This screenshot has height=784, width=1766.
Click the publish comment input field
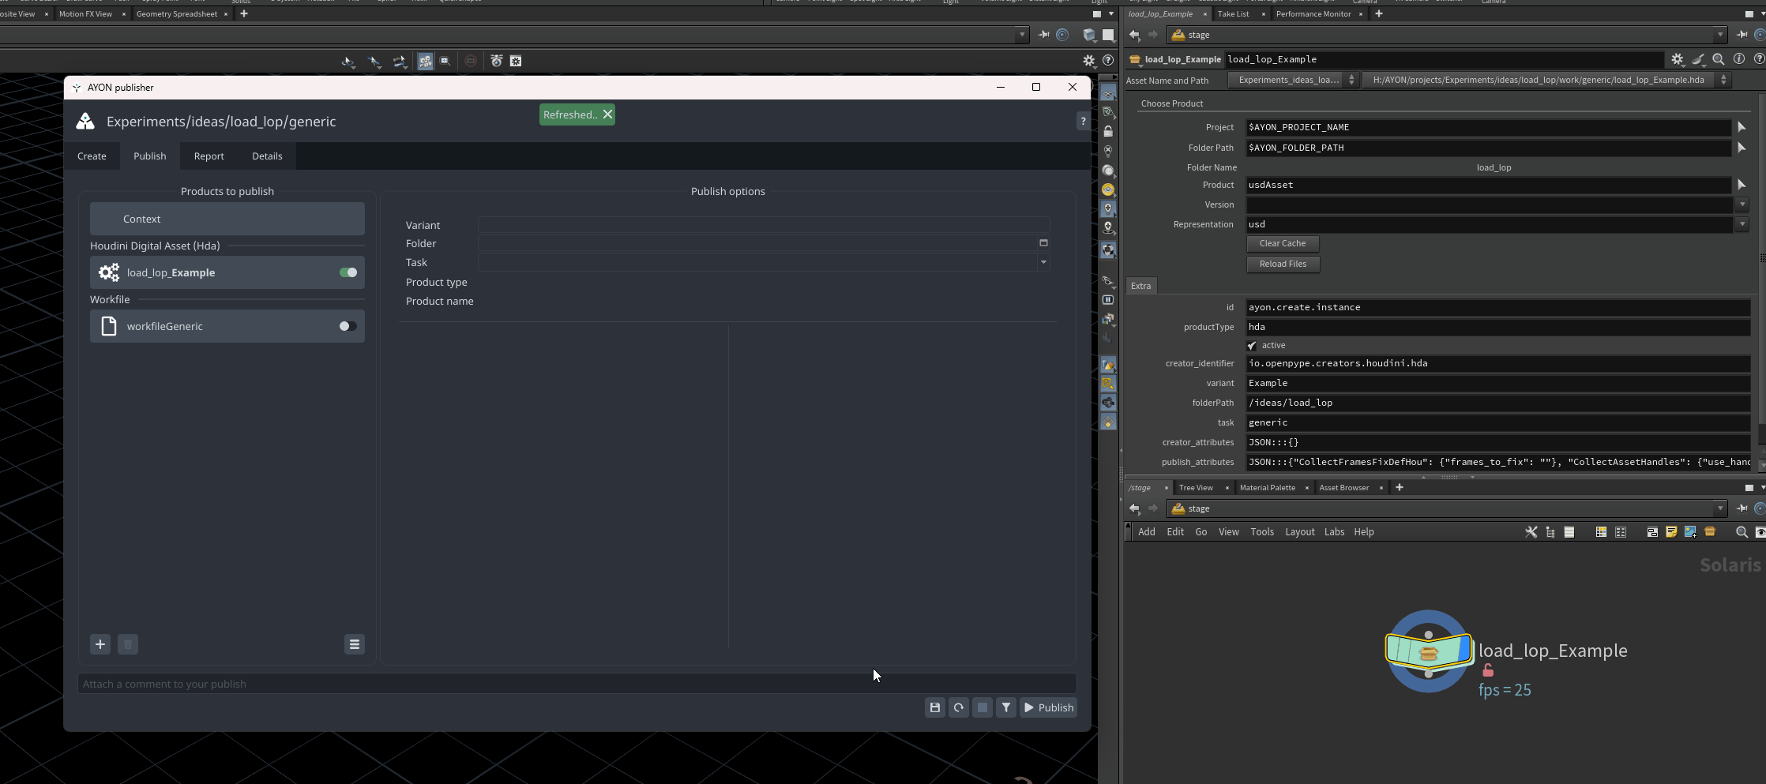[x=577, y=684]
